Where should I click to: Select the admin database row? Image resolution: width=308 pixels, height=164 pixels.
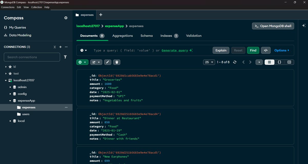pyautogui.click(x=36, y=87)
